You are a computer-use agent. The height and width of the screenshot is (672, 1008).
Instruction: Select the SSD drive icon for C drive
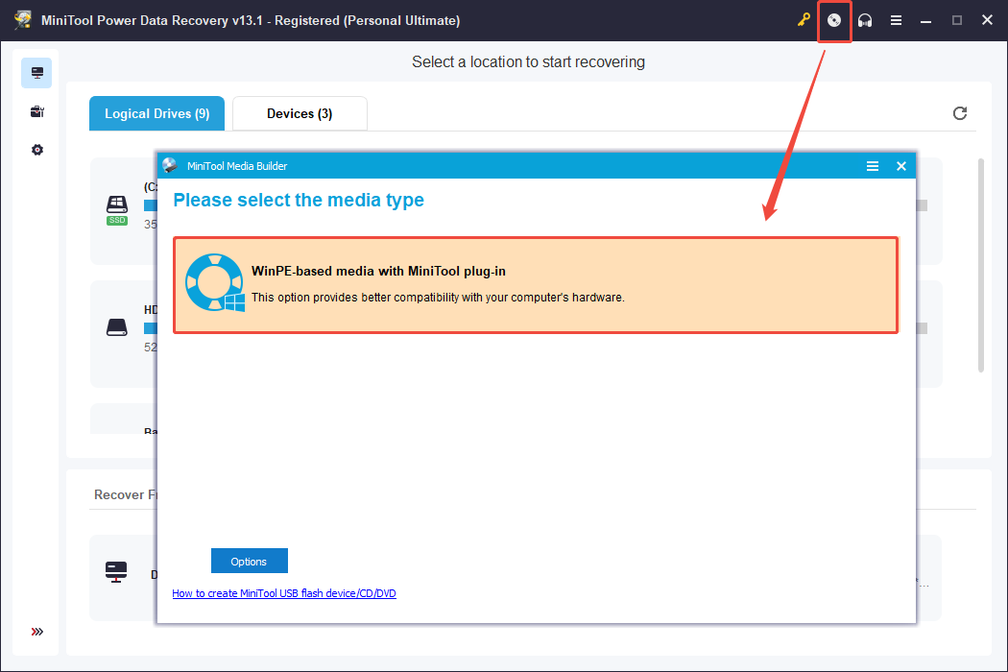pos(117,210)
